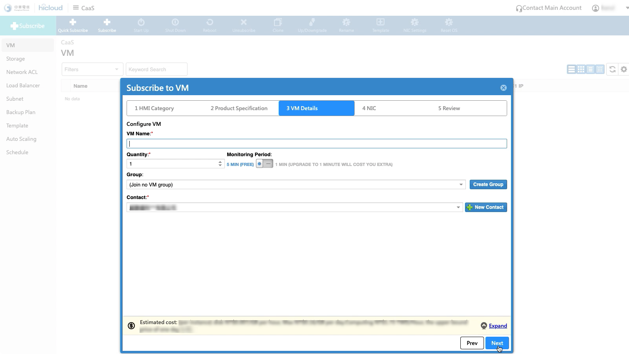Open the Contact dropdown list
The height and width of the screenshot is (354, 629).
[458, 207]
